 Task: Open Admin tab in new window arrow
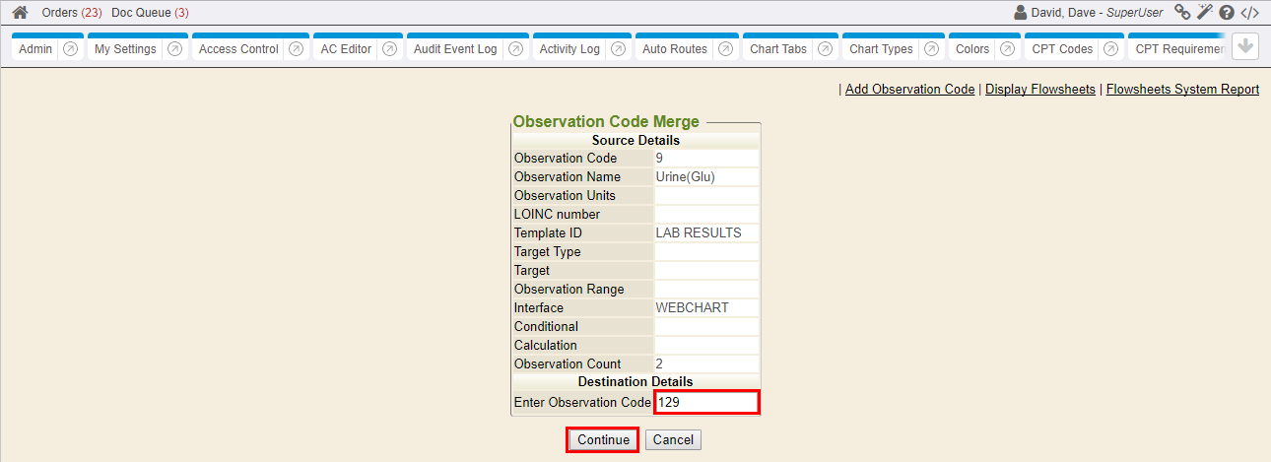click(x=71, y=49)
